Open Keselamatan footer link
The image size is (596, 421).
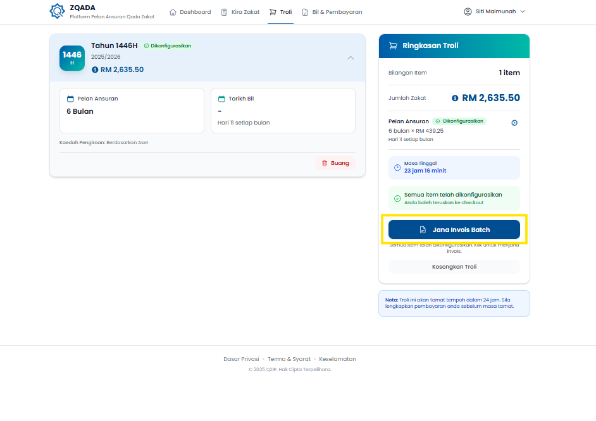point(337,359)
